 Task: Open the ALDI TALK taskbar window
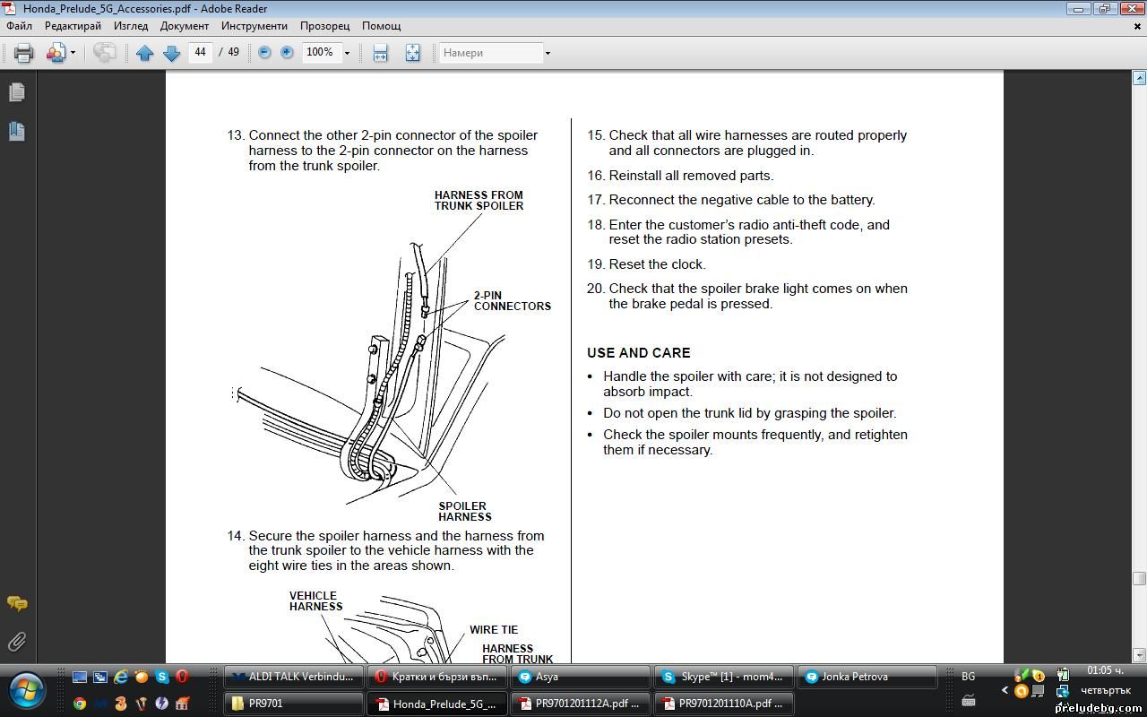pos(294,677)
